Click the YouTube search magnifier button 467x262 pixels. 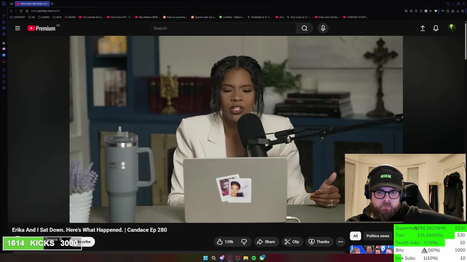[x=304, y=28]
